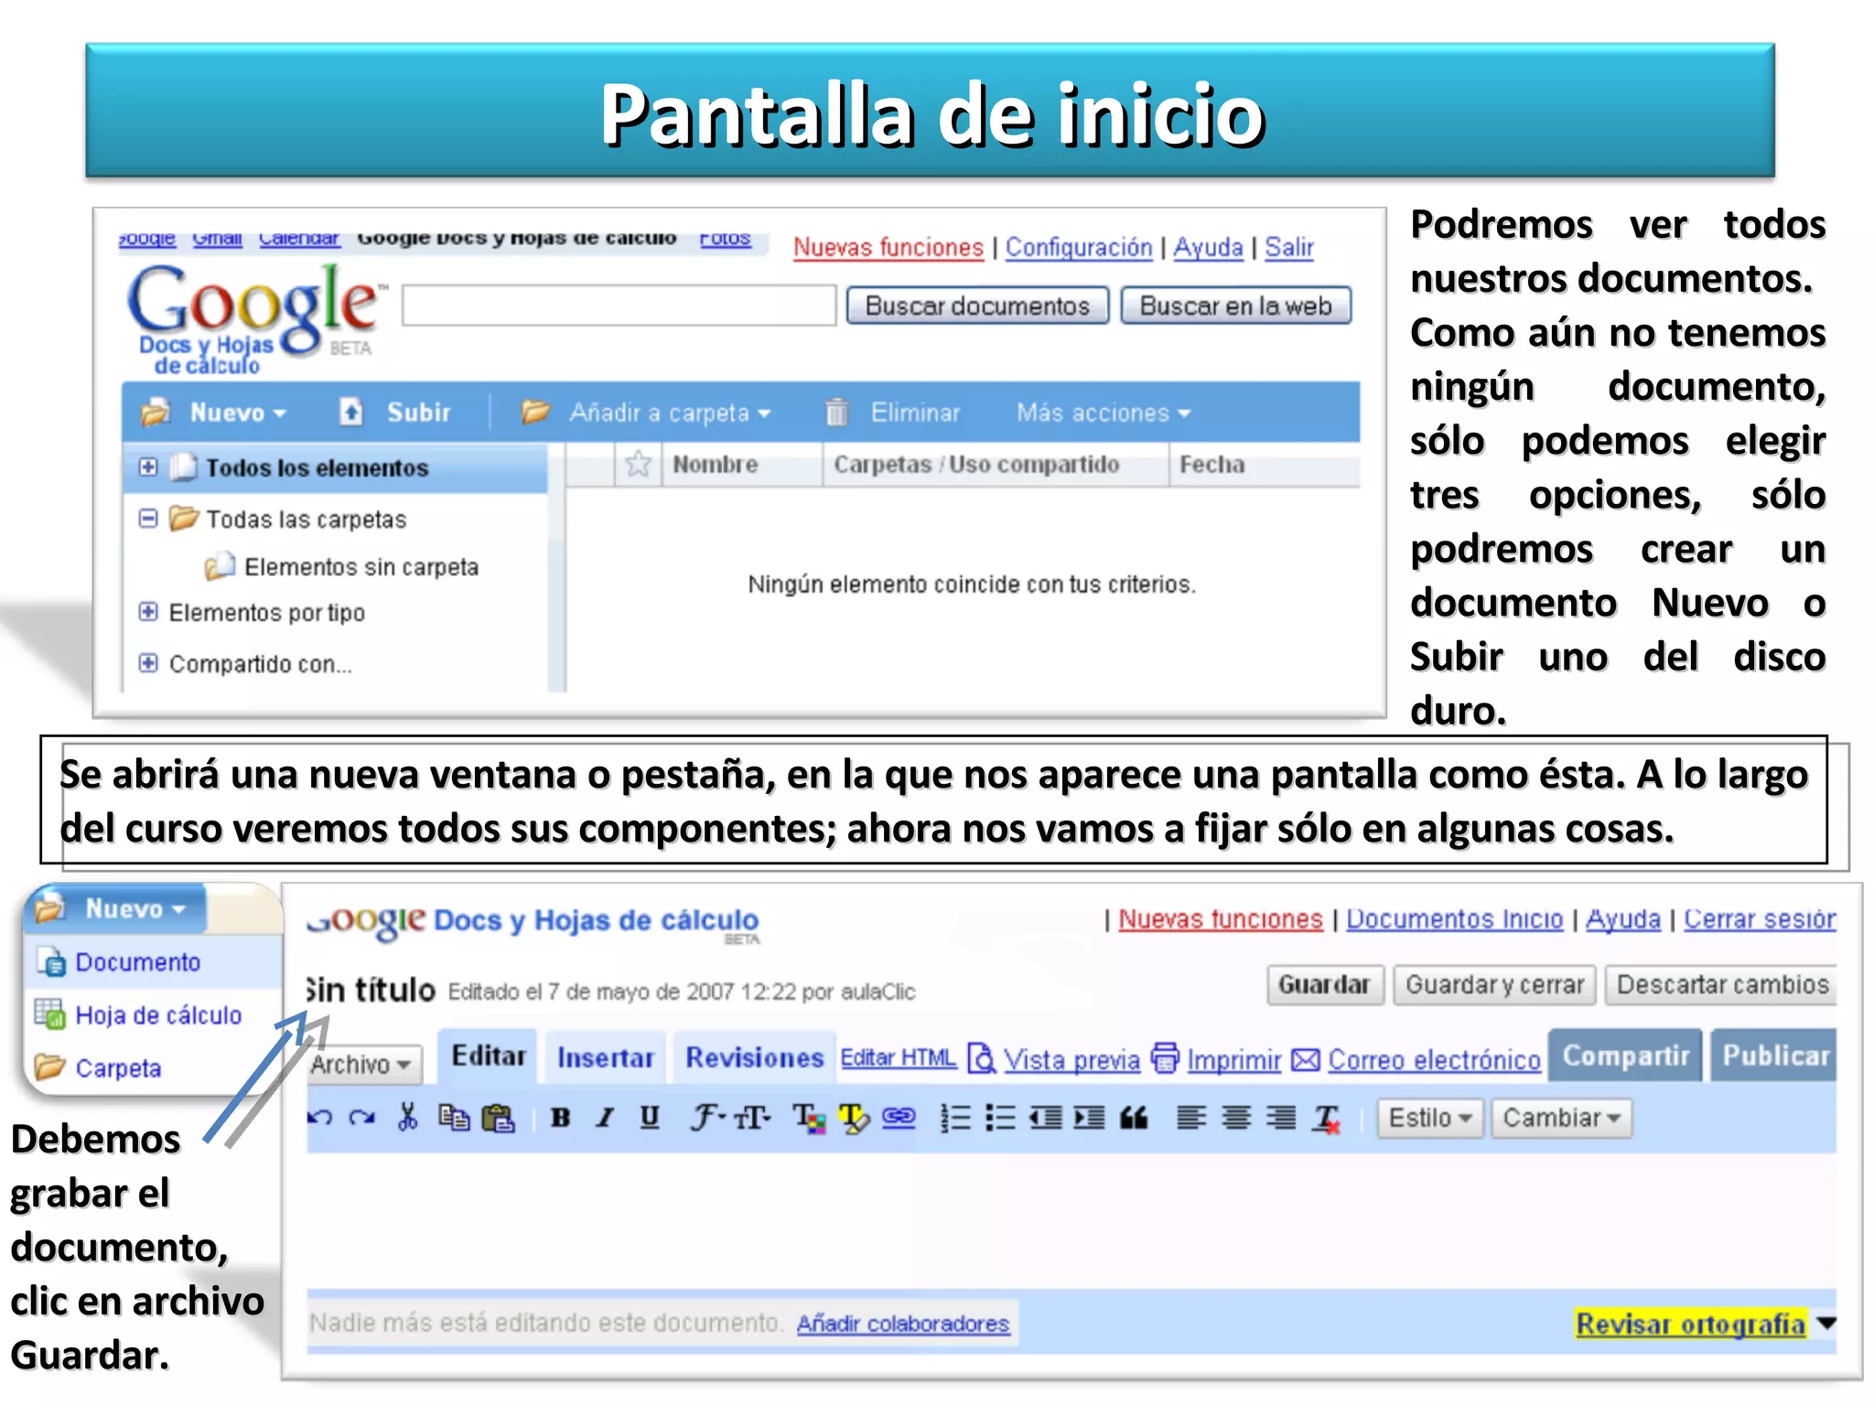Switch to the Editar tab

click(x=489, y=1056)
